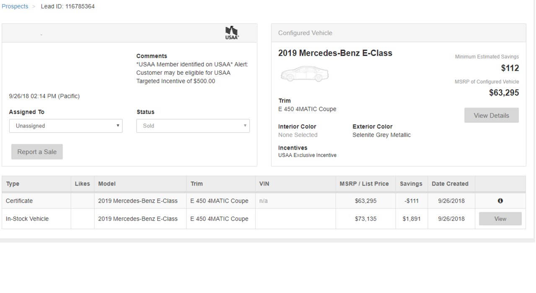Click the USAA Exclusive Incentive text

[307, 155]
